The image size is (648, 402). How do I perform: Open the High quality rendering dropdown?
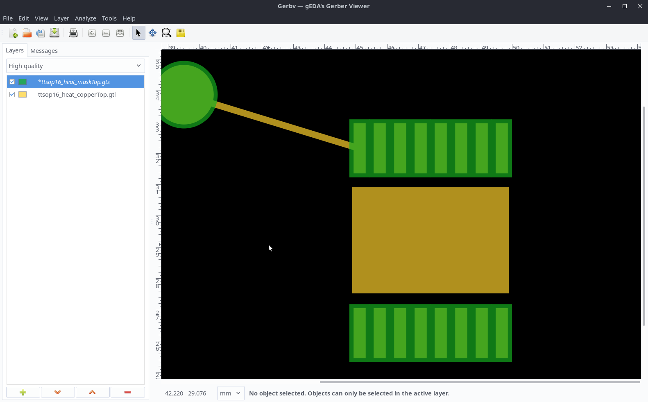tap(75, 66)
